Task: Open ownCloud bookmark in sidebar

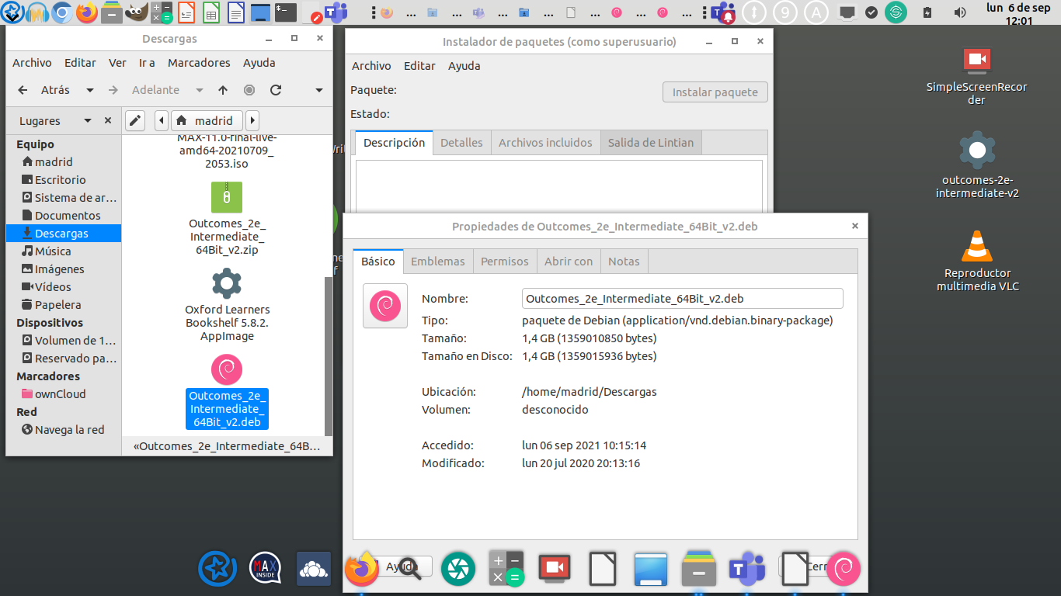Action: click(63, 394)
